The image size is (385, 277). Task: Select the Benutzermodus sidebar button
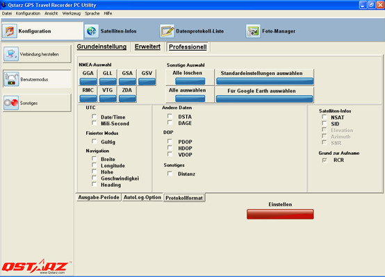click(x=37, y=79)
